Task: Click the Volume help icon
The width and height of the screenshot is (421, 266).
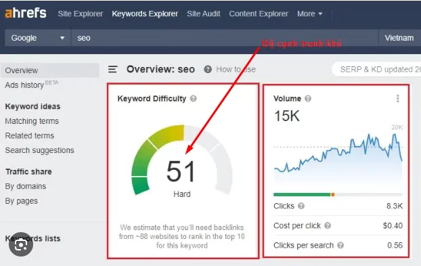Action: (308, 99)
